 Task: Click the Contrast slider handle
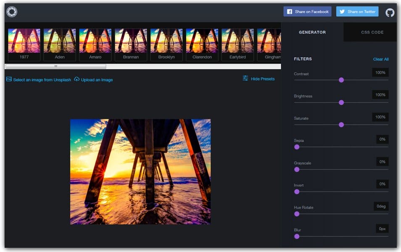click(341, 80)
